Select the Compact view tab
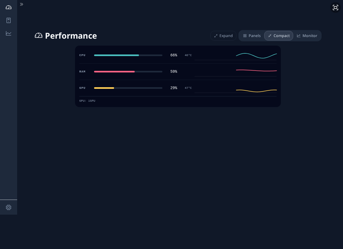This screenshot has height=249, width=343. point(279,36)
